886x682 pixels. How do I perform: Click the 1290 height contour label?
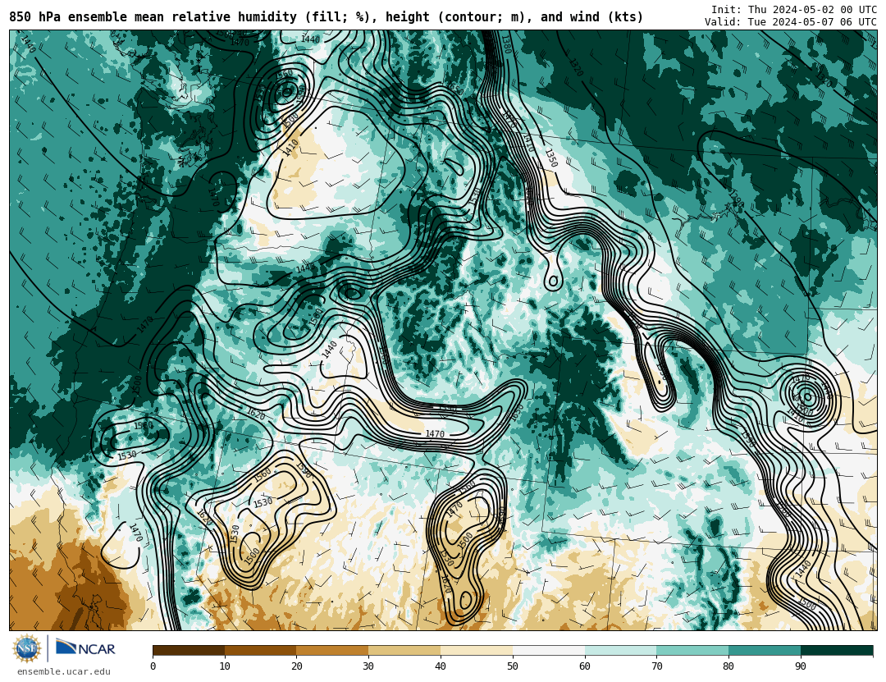pyautogui.click(x=736, y=199)
